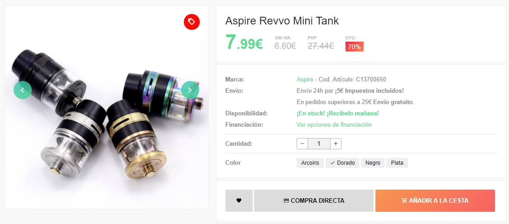Click the 70% discount badge
This screenshot has height=224, width=509.
(x=354, y=47)
